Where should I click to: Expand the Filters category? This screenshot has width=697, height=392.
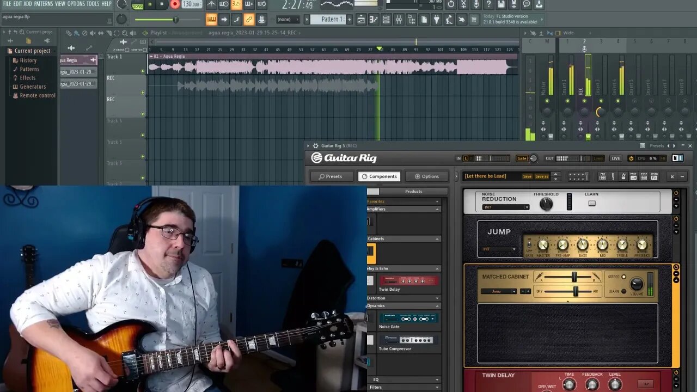pyautogui.click(x=403, y=387)
